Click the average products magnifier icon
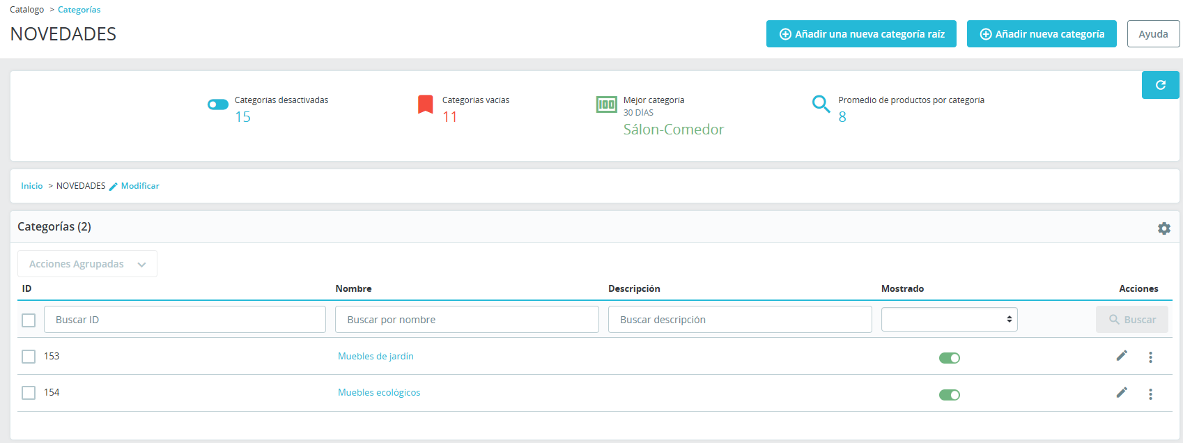The height and width of the screenshot is (443, 1183). pyautogui.click(x=821, y=104)
